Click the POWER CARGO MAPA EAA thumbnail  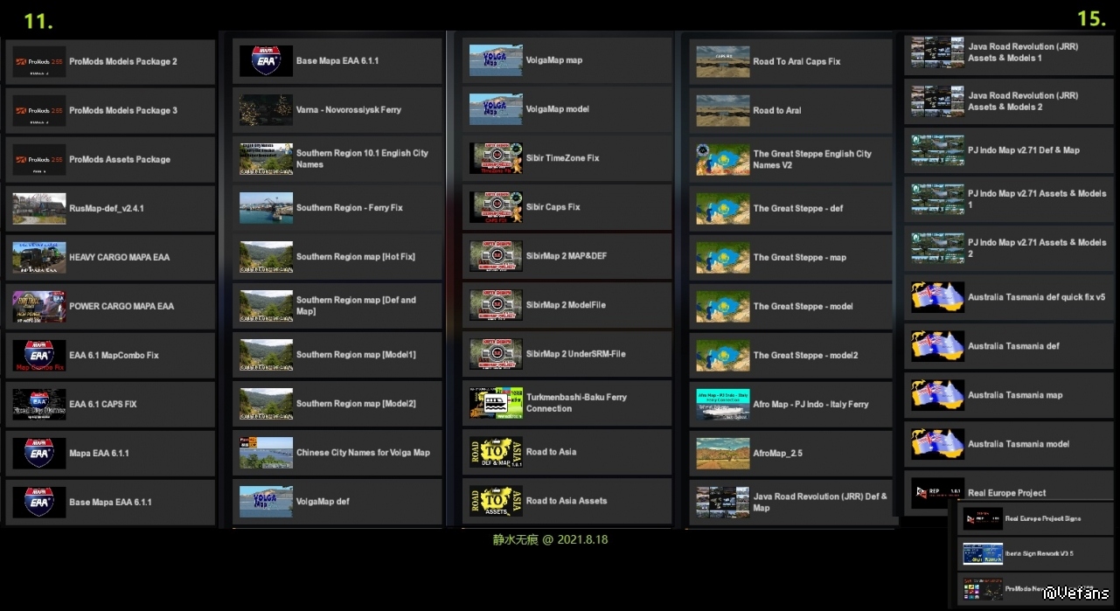(x=39, y=307)
